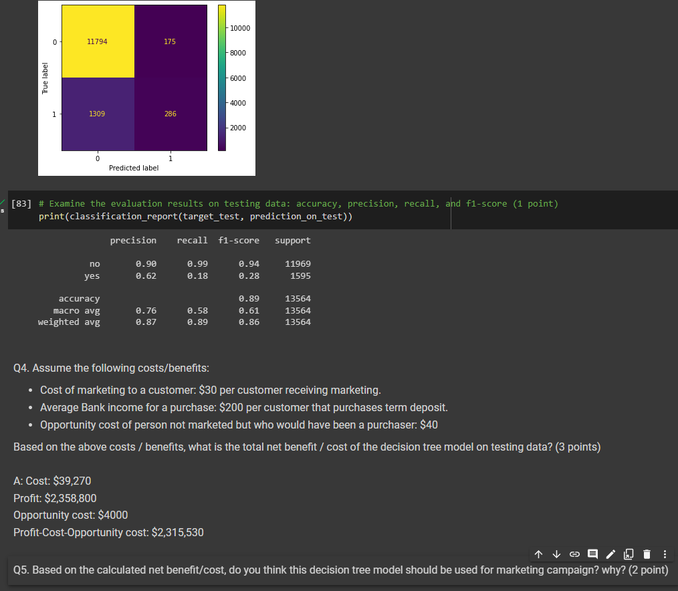This screenshot has width=678, height=591.
Task: Click the 'Average Bank income for a purchase' bullet
Action: (244, 407)
